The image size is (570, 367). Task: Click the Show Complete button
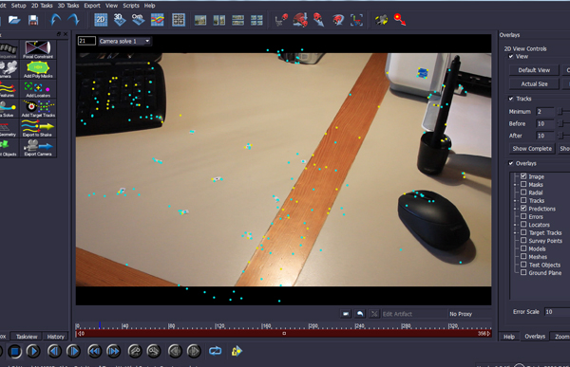coord(532,149)
